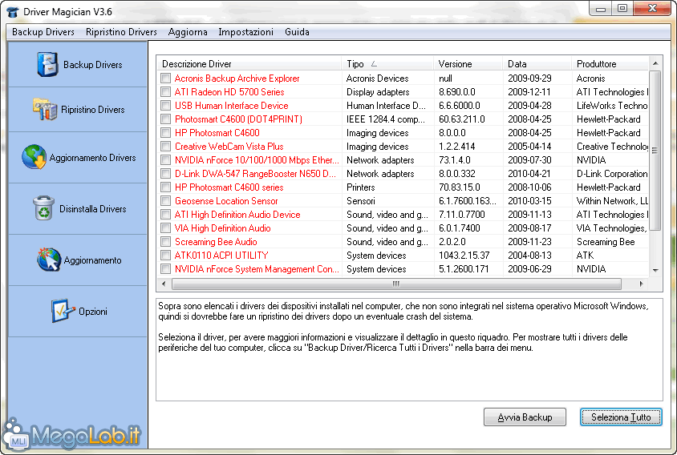Image resolution: width=677 pixels, height=455 pixels.
Task: Click the Ripristino Drivers sidebar icon
Action: (45, 109)
